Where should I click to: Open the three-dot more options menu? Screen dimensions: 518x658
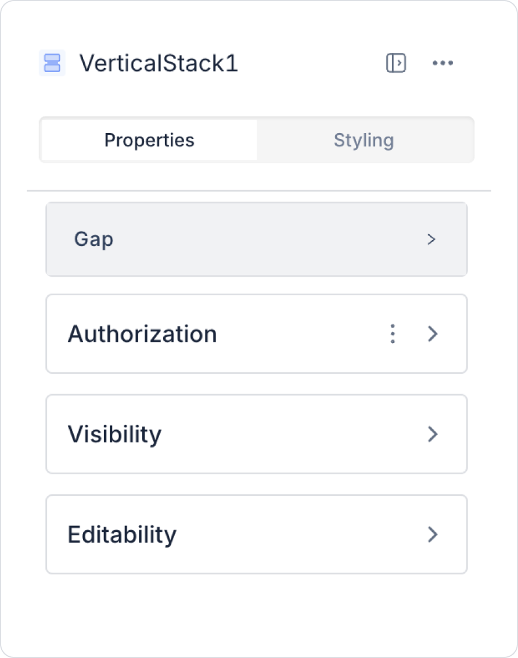point(443,63)
